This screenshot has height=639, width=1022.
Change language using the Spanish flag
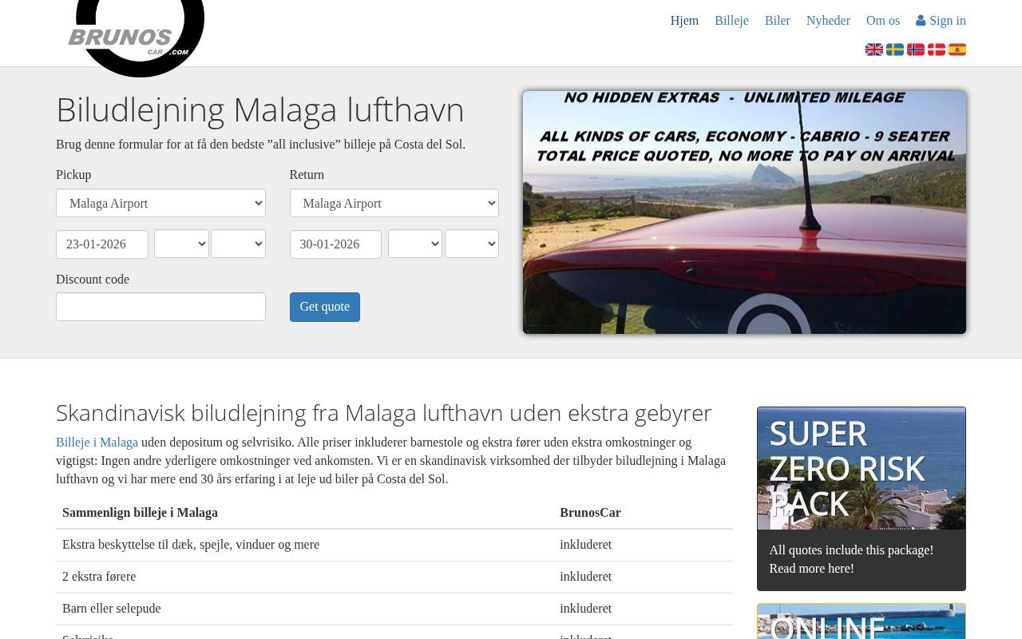click(957, 50)
